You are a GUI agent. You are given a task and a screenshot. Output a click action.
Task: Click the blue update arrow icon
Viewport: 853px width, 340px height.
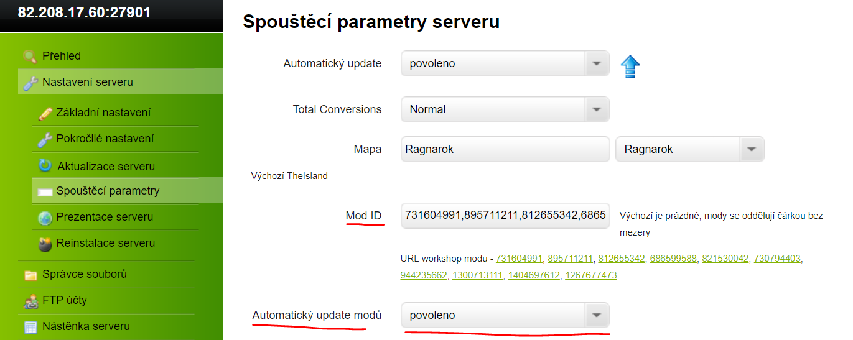point(630,66)
